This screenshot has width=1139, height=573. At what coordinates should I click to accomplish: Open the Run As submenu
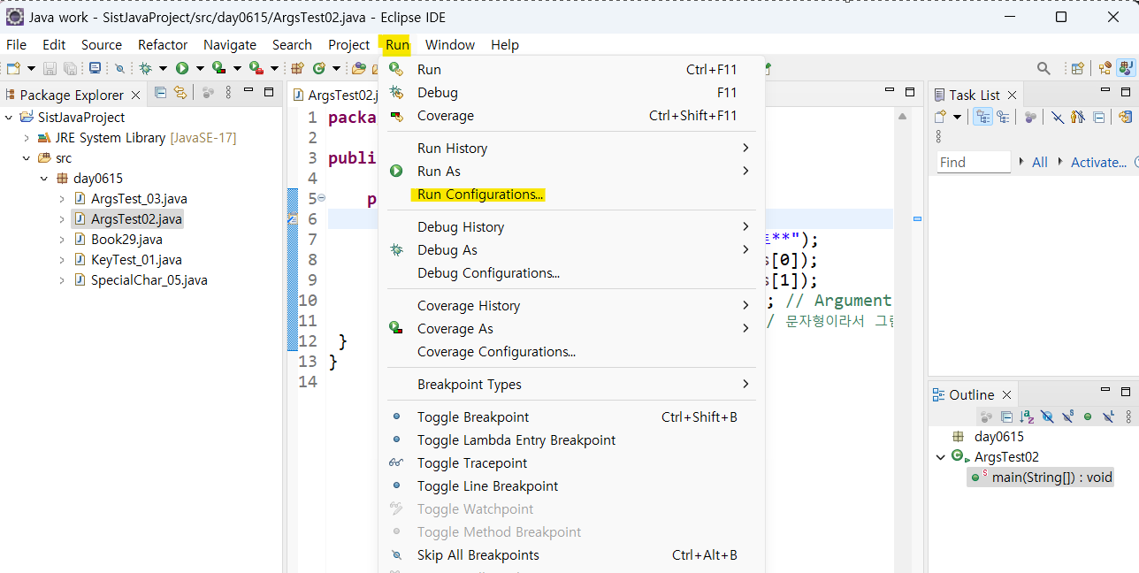571,171
